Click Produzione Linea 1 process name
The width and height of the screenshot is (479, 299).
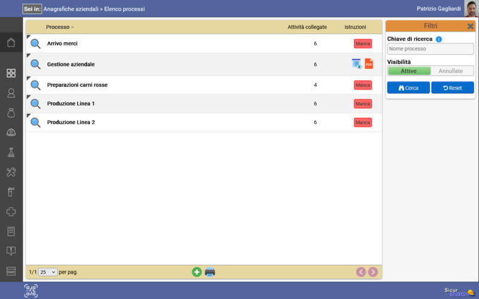pyautogui.click(x=71, y=103)
